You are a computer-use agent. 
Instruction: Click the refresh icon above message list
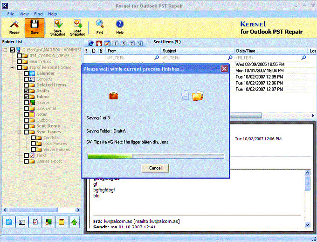[91, 43]
